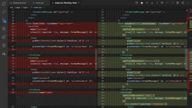Open the Azure view in activity bar

click(x=4, y=54)
